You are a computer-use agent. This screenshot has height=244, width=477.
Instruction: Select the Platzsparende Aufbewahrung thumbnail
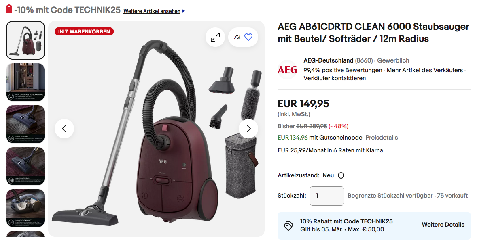click(25, 82)
